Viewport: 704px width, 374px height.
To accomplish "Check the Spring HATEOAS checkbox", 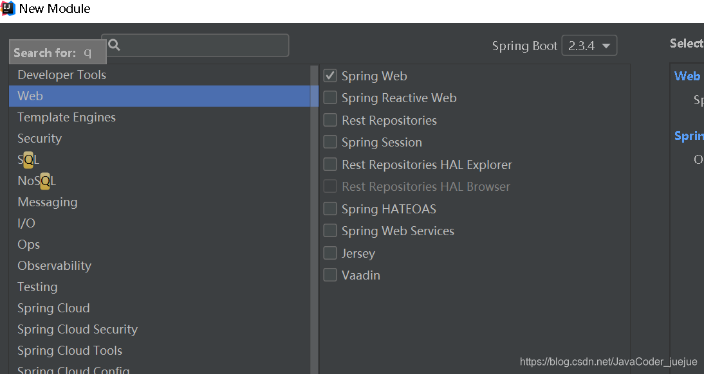I will coord(330,208).
